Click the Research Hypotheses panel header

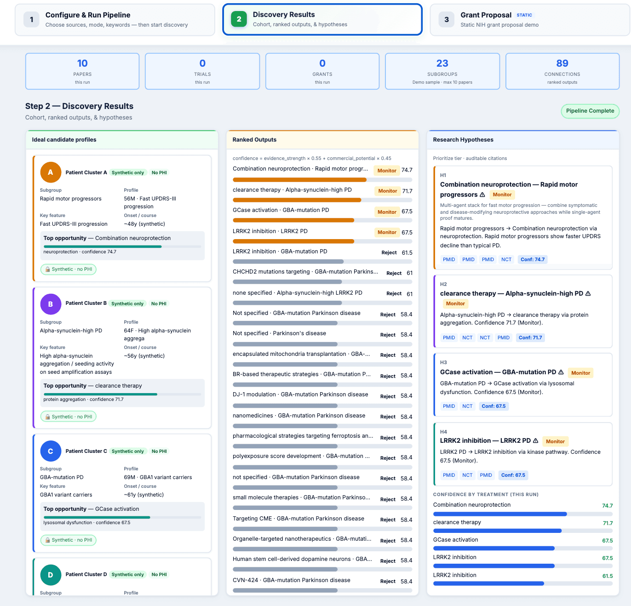(x=523, y=140)
